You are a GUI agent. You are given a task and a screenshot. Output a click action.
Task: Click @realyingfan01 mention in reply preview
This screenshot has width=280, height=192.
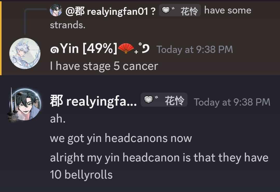110,11
